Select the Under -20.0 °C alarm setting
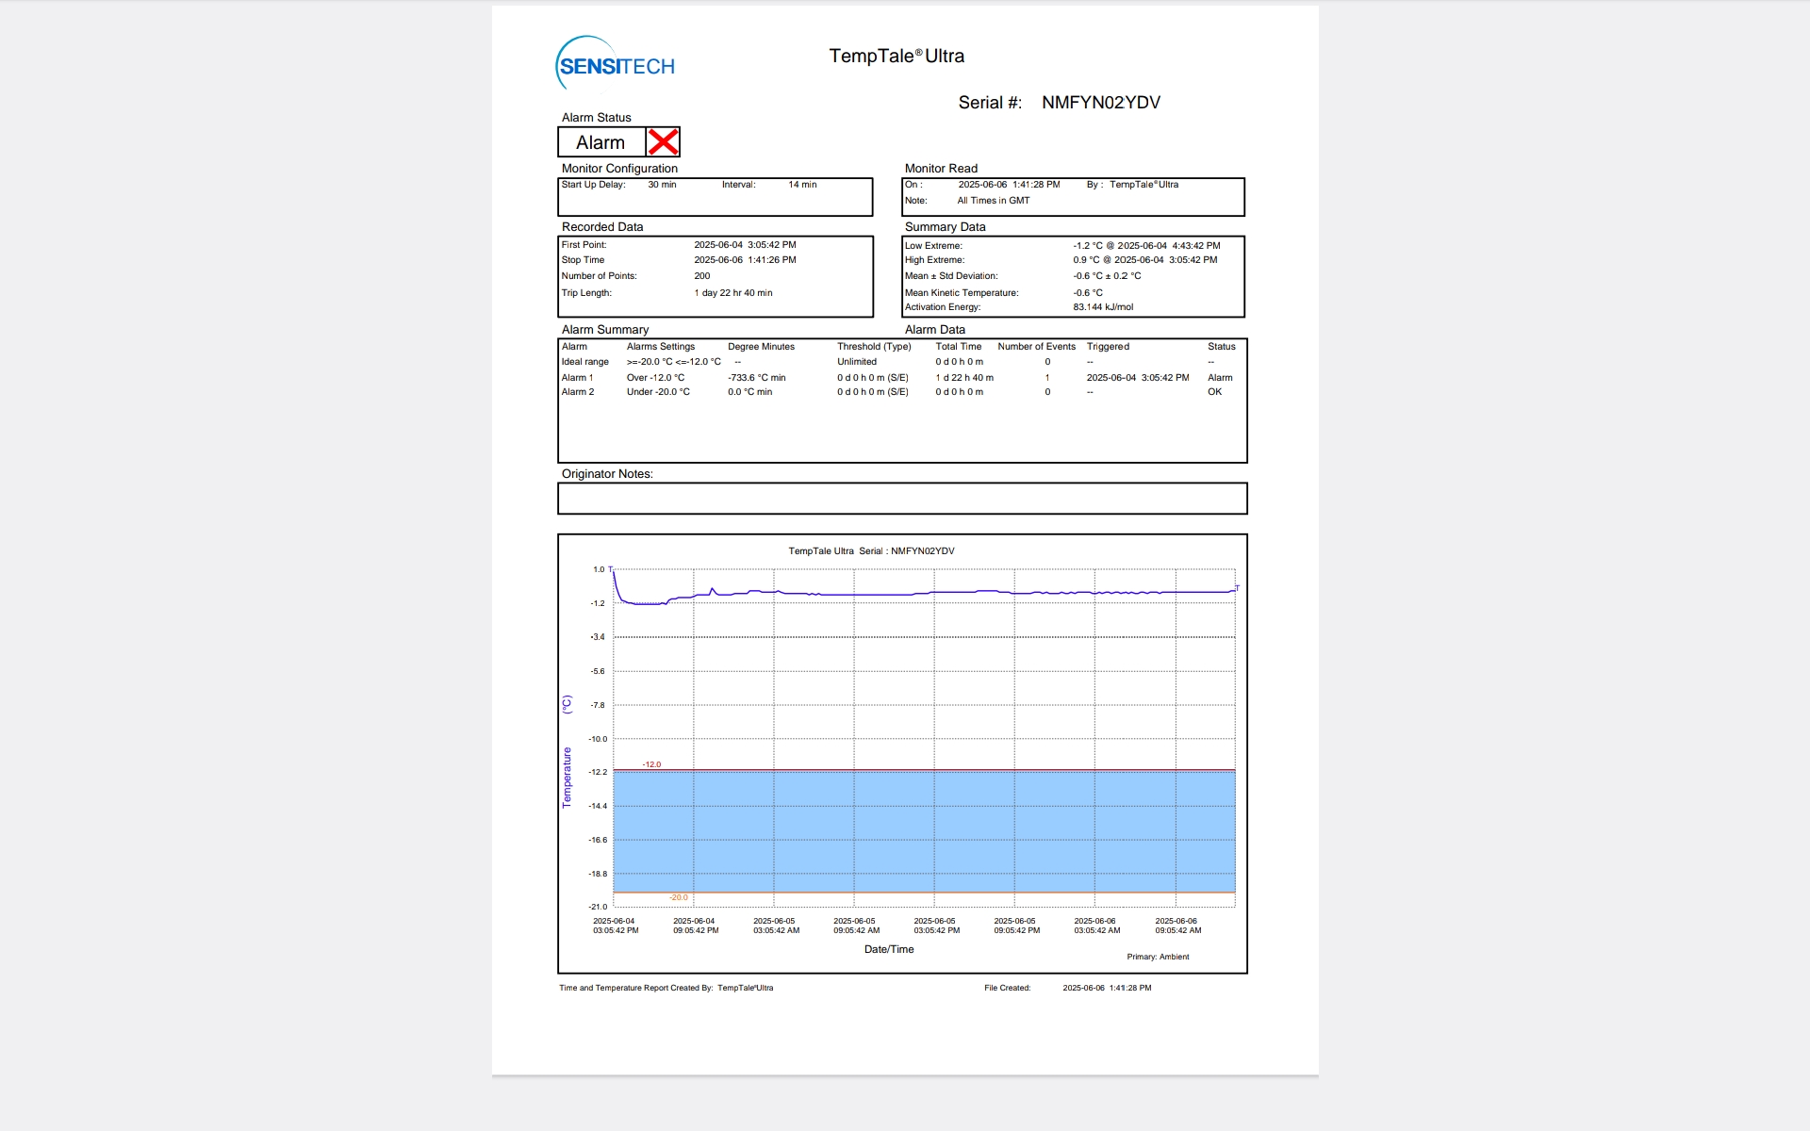This screenshot has height=1131, width=1810. 658,392
